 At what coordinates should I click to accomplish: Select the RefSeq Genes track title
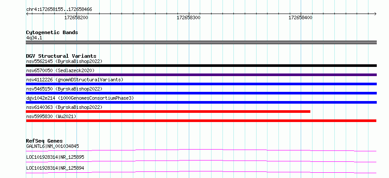click(45, 141)
